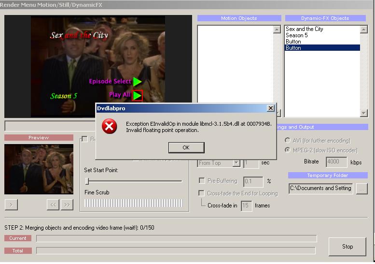Click the Motion Objects header
This screenshot has height=264, width=375.
pyautogui.click(x=239, y=18)
